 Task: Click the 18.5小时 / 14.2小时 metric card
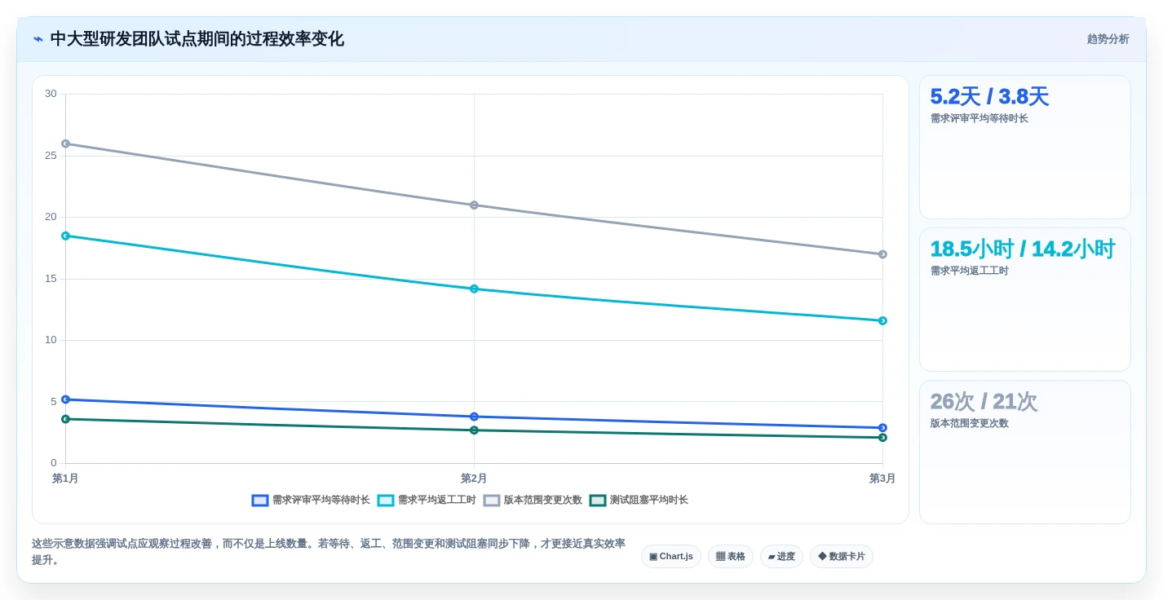click(1025, 300)
